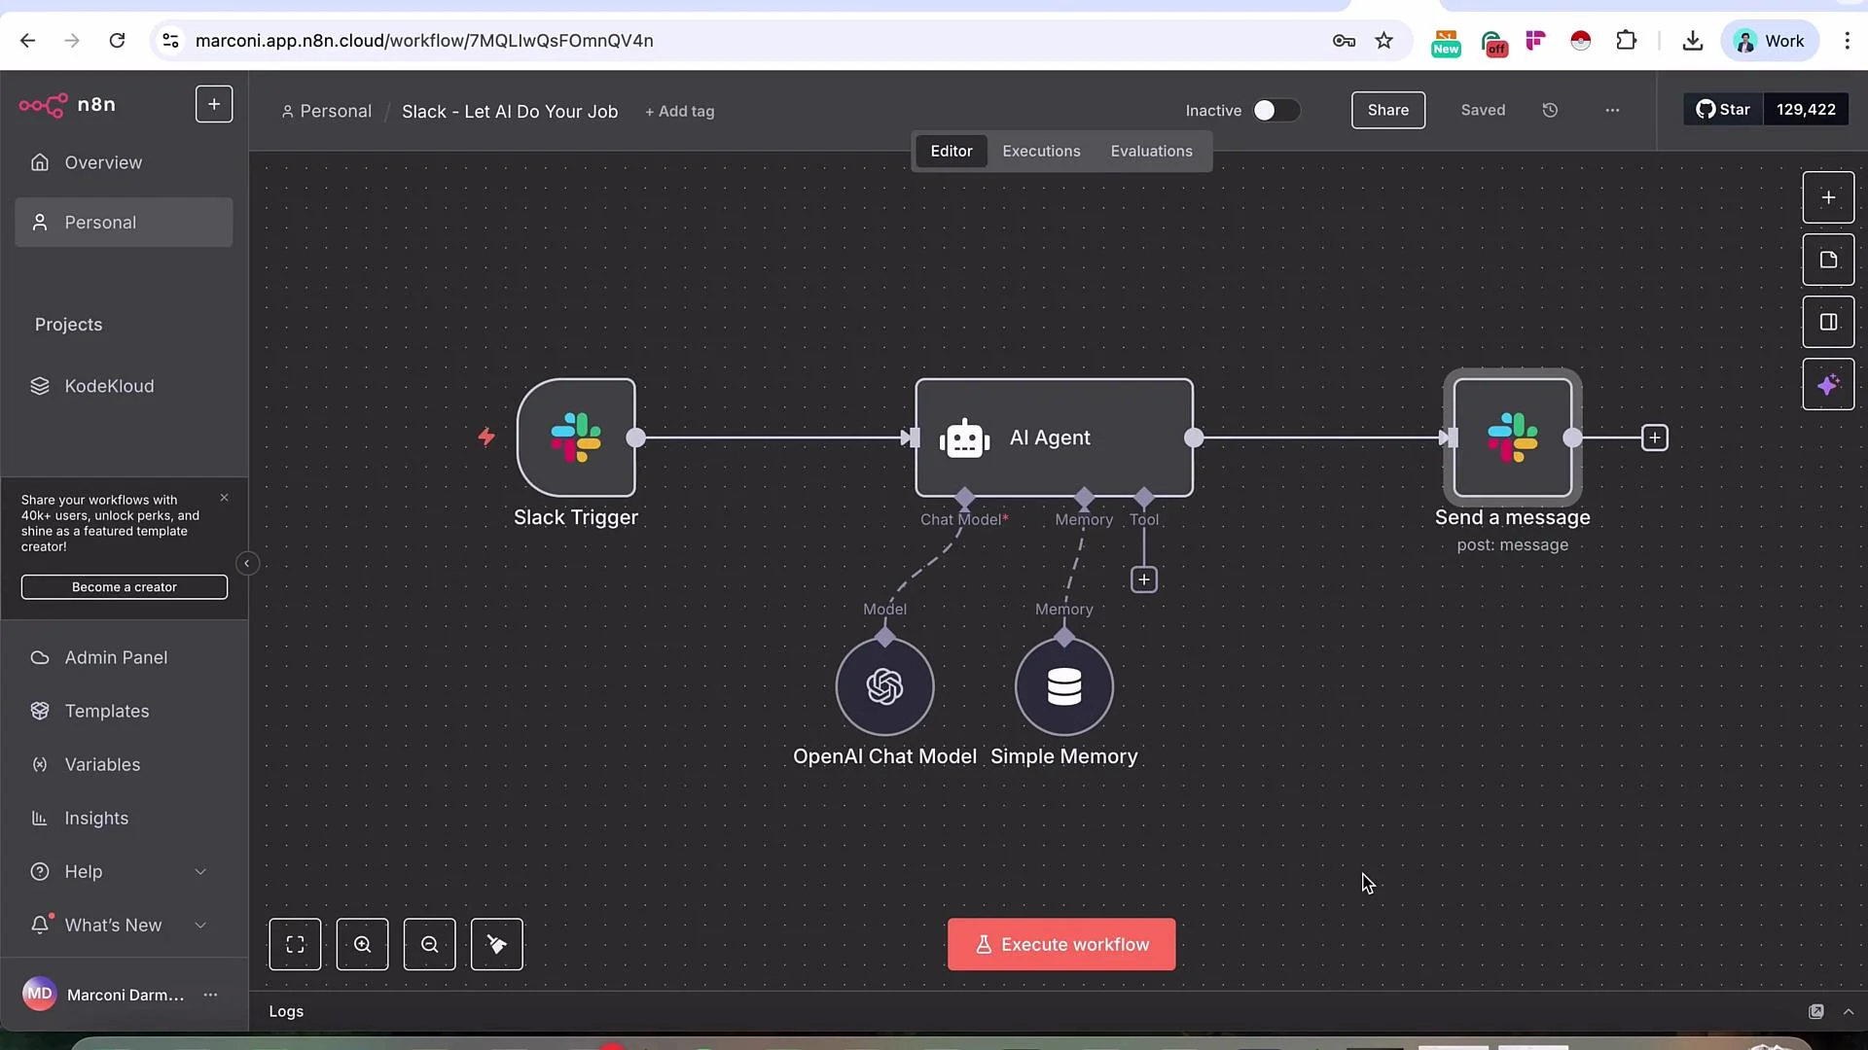Switch to the Evaluations tab

pos(1151,151)
